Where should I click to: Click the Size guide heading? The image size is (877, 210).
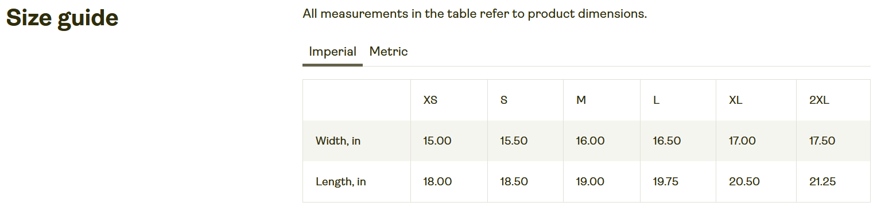tap(62, 18)
